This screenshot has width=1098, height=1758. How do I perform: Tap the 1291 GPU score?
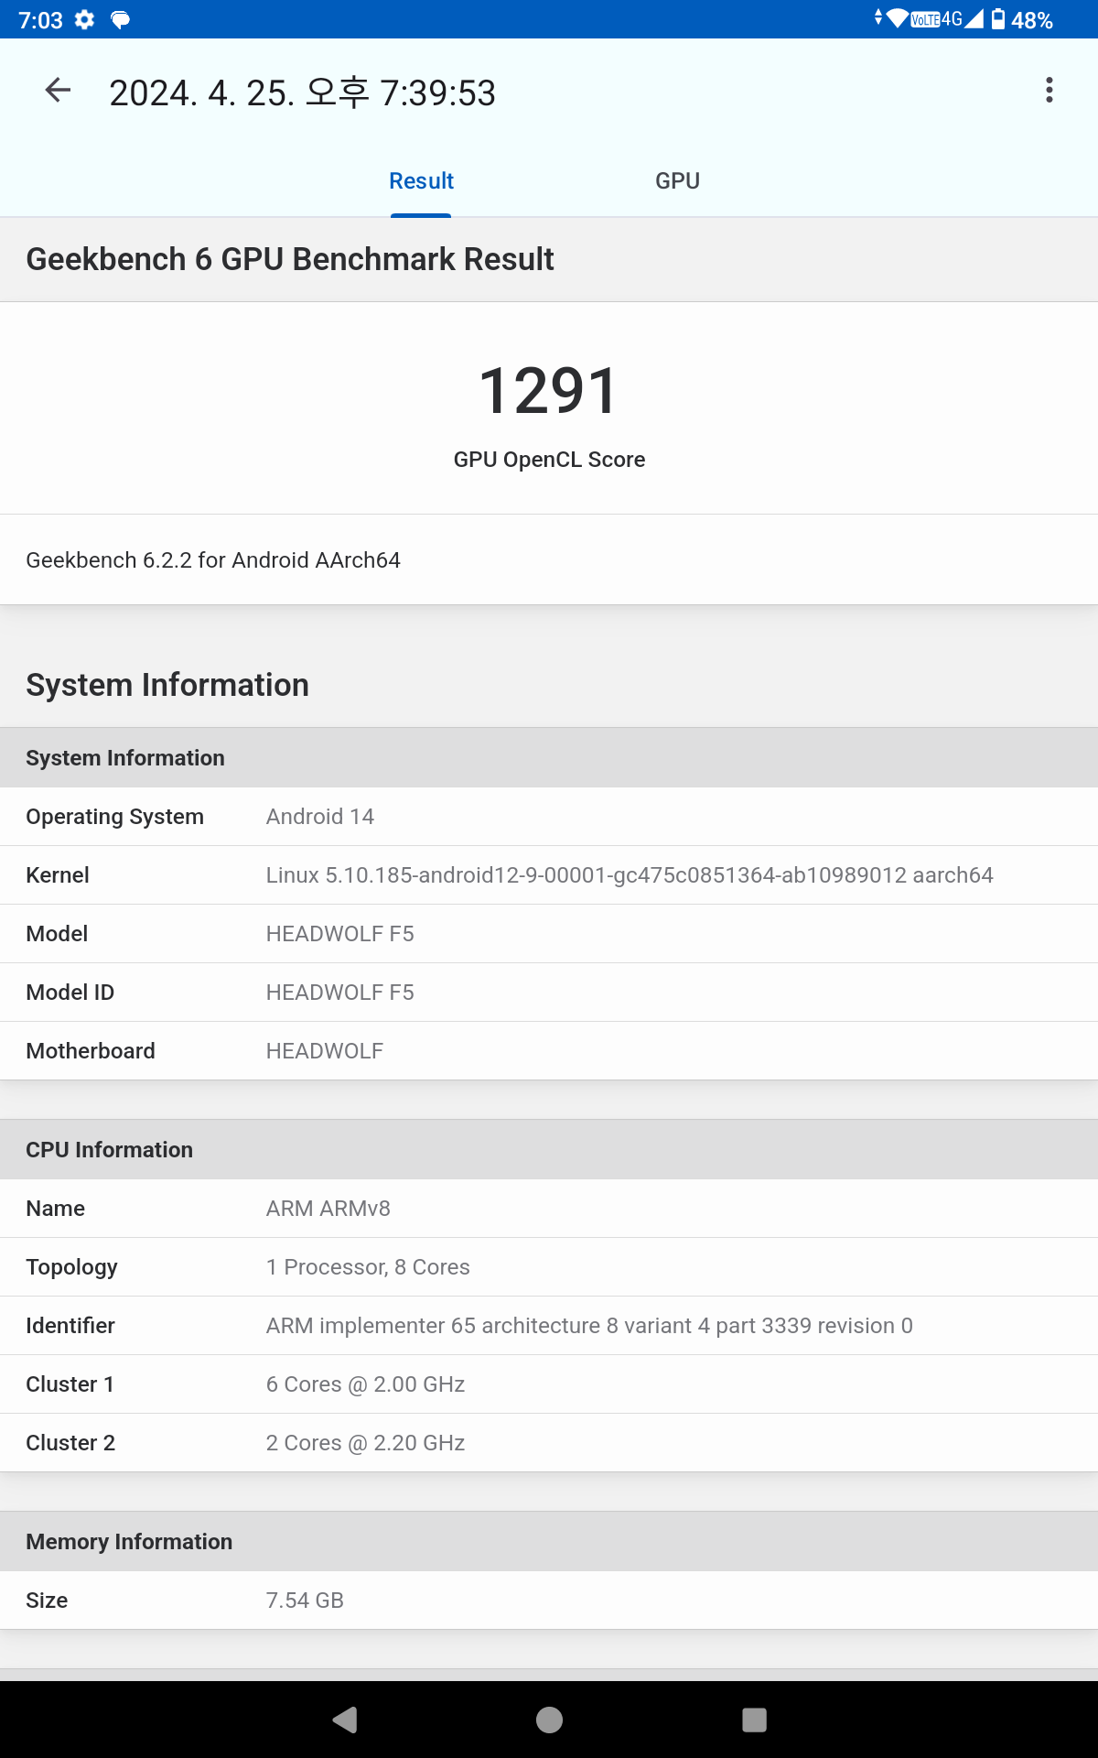[x=549, y=391]
